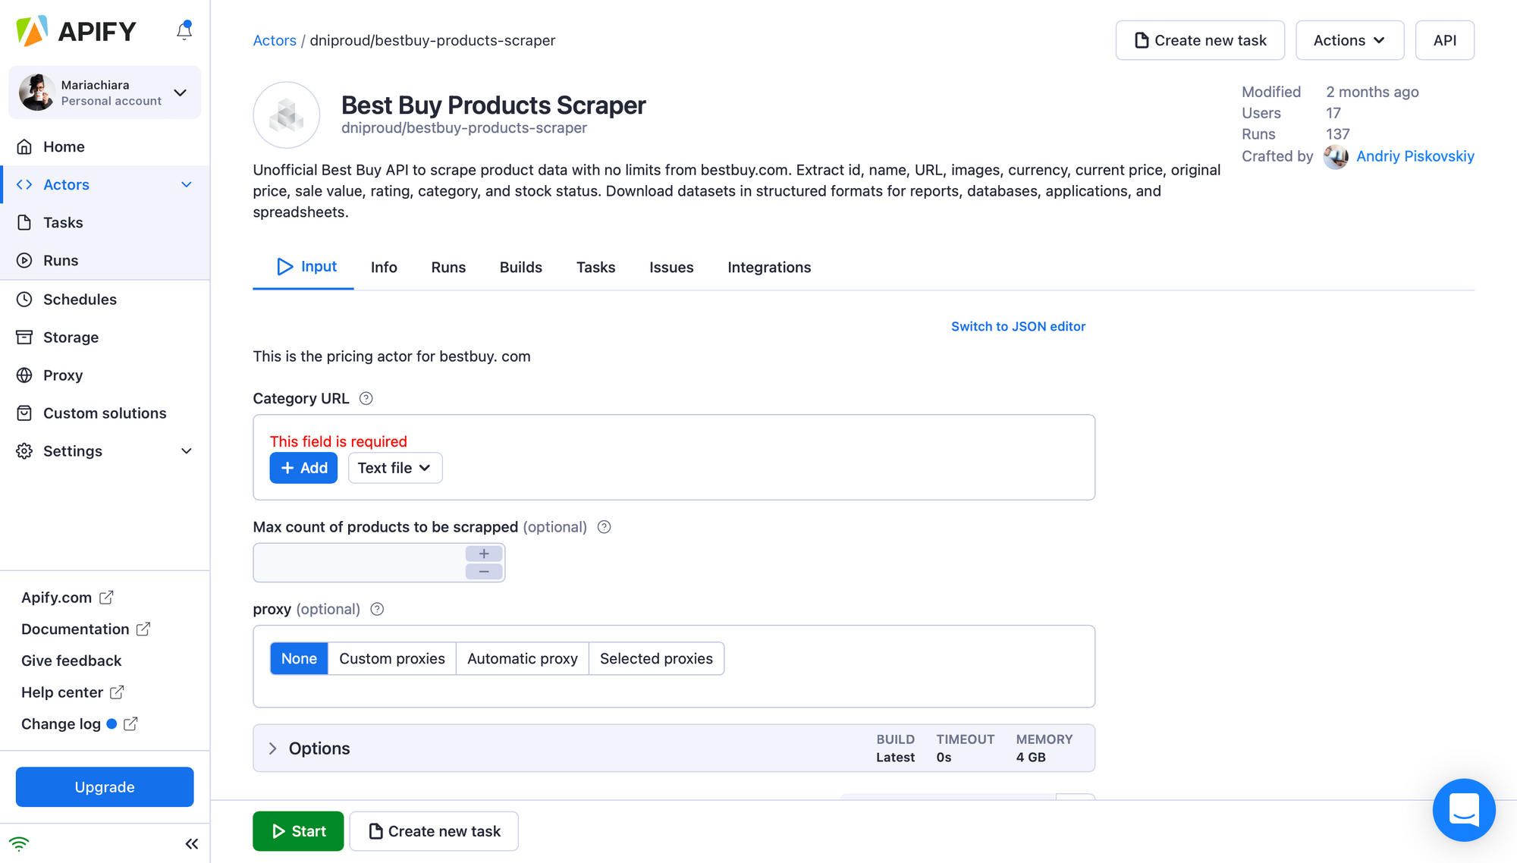1517x863 pixels.
Task: Show help for max count of products
Action: (604, 527)
